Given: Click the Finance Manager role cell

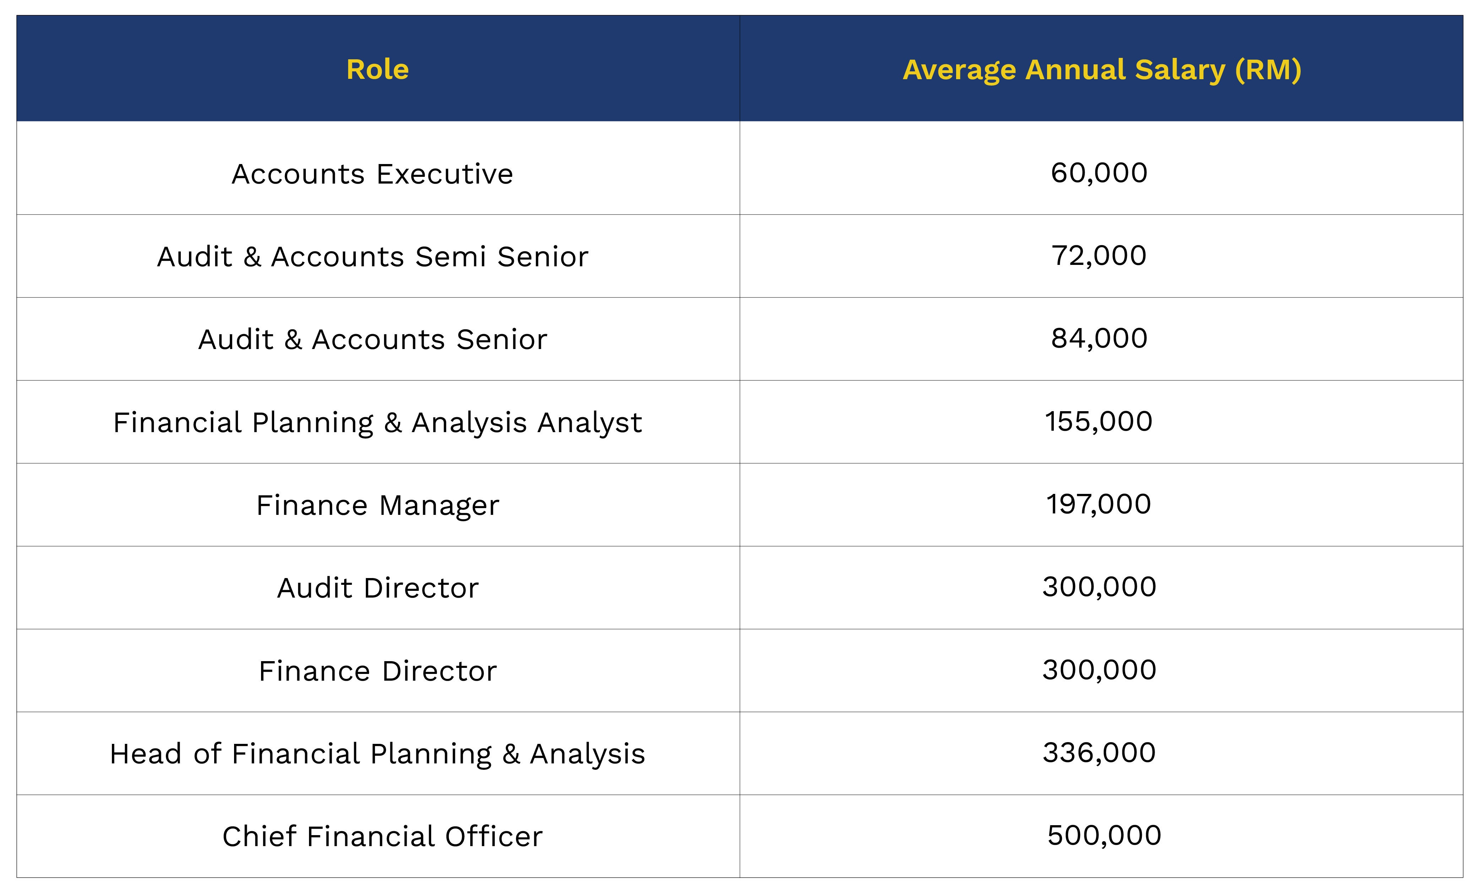Looking at the screenshot, I should [x=377, y=505].
